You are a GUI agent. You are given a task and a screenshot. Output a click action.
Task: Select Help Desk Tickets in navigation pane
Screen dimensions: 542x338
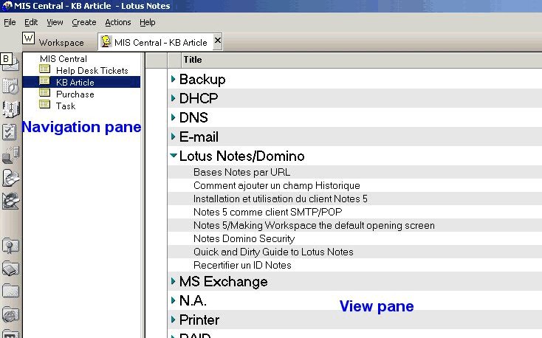tap(92, 71)
